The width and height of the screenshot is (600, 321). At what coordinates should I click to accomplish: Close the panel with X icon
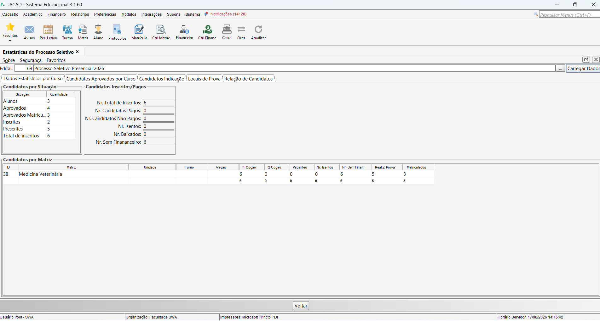(x=596, y=59)
